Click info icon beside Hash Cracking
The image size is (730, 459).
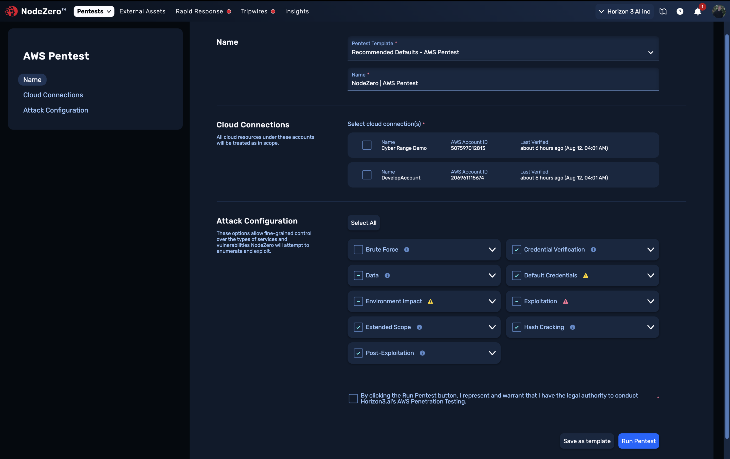point(573,327)
